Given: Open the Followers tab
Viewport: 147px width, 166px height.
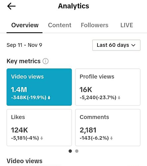Looking at the screenshot, I should click(x=95, y=25).
